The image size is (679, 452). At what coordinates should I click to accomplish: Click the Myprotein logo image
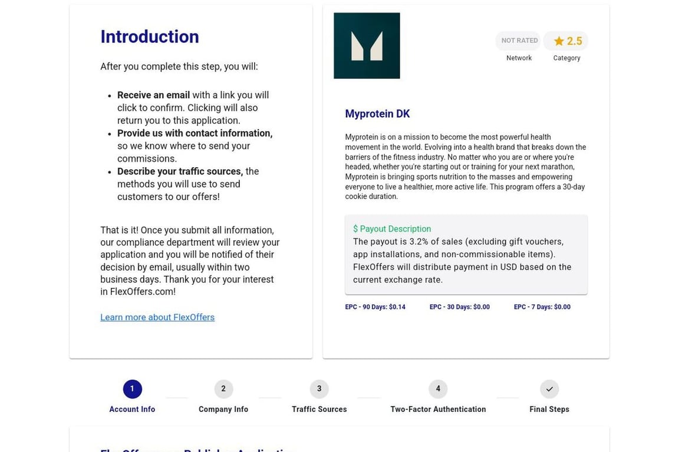point(367,45)
